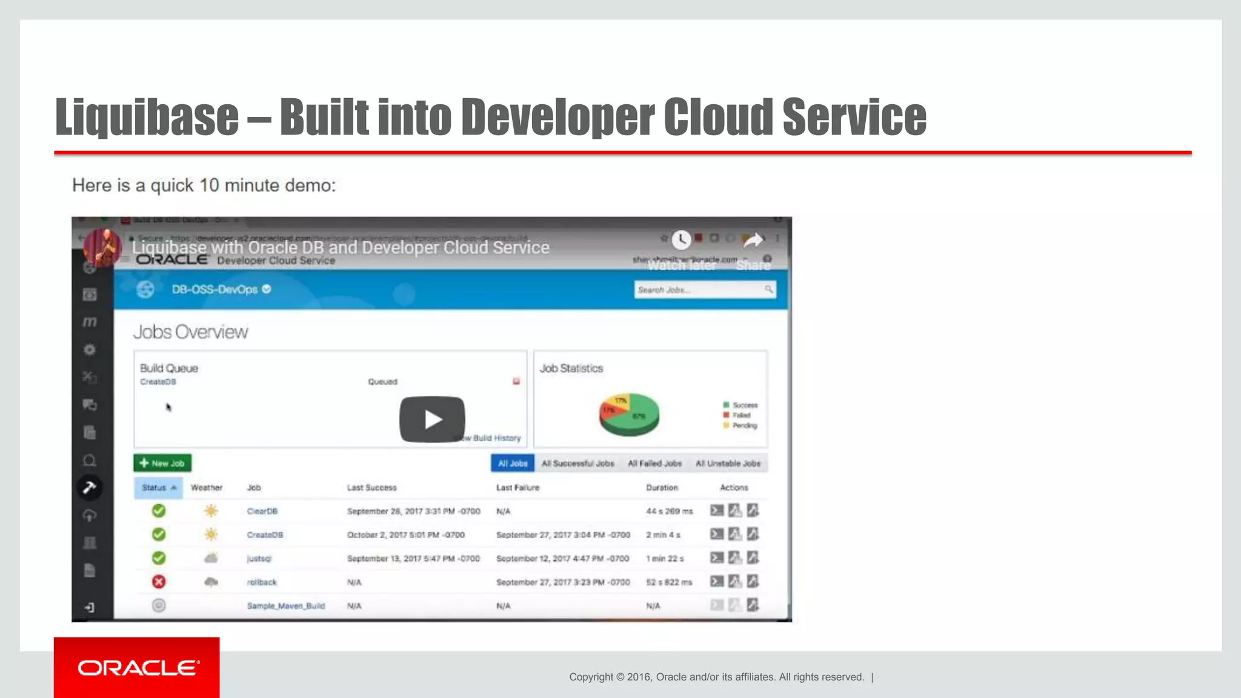Viewport: 1241px width, 698px height.
Task: Click the Weather column header
Action: 207,487
